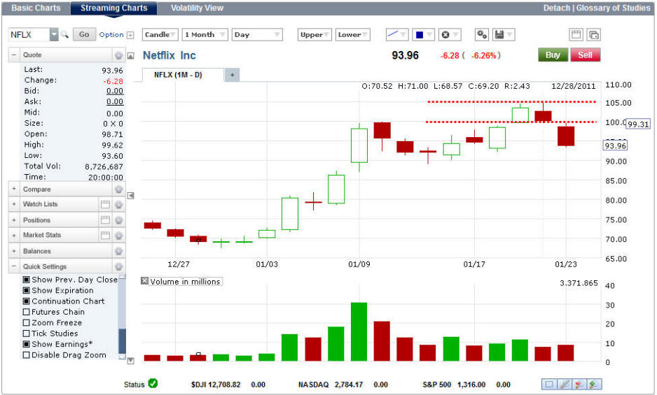Expand Option section with plus box

pyautogui.click(x=130, y=35)
